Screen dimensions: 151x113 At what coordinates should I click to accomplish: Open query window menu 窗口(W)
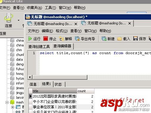pos(90,31)
